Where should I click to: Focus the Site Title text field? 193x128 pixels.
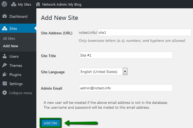pos(126,55)
